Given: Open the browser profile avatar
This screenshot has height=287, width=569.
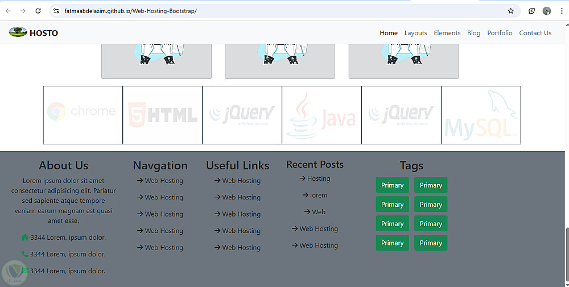Looking at the screenshot, I should coord(547,11).
